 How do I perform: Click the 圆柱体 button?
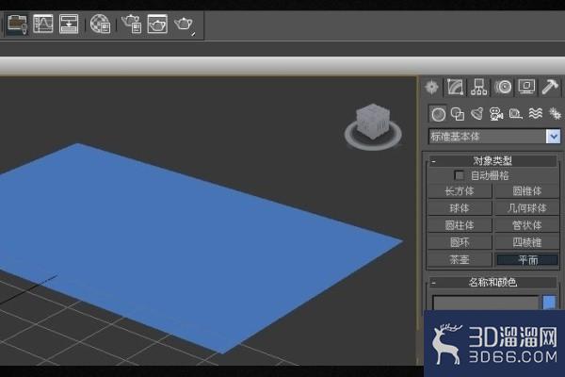click(x=460, y=225)
